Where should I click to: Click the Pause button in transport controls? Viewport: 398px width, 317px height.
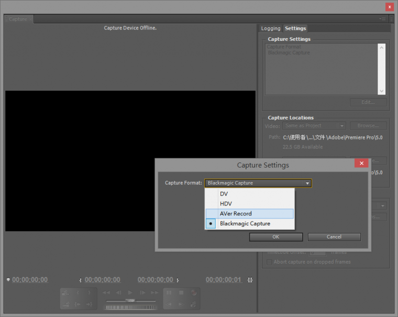(169, 293)
